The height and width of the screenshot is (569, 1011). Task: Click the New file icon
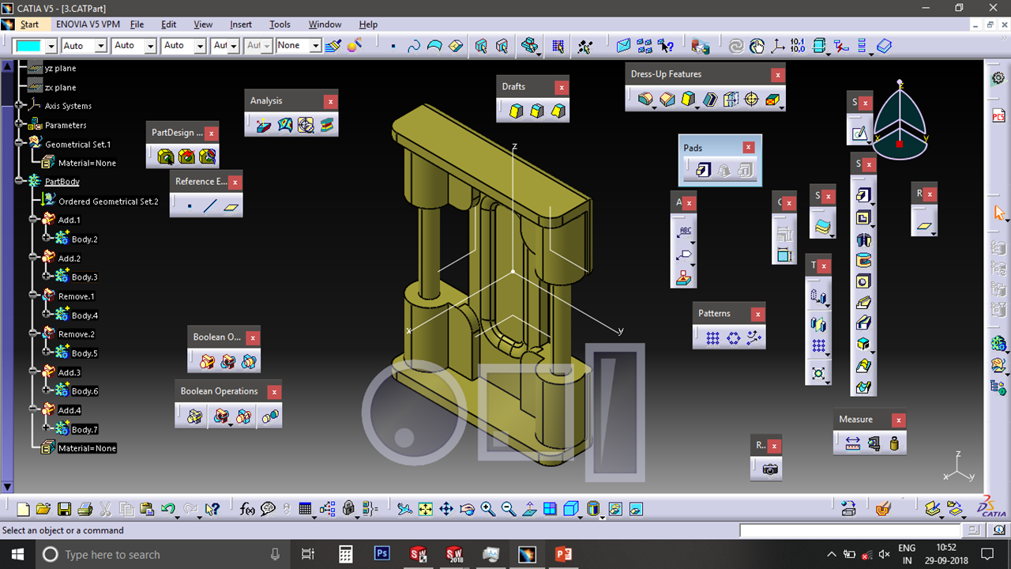[x=23, y=510]
